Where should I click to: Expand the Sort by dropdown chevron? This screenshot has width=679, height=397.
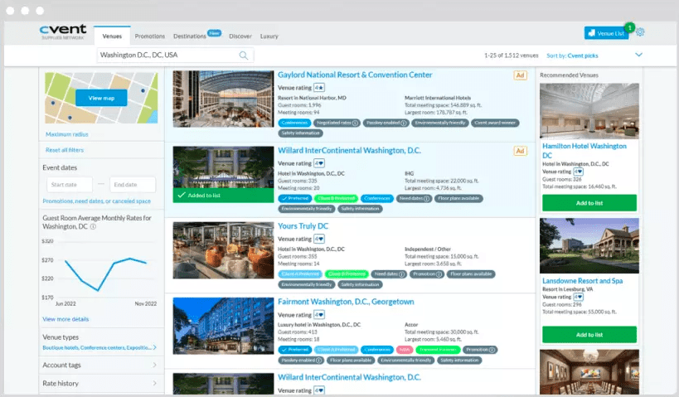(638, 55)
